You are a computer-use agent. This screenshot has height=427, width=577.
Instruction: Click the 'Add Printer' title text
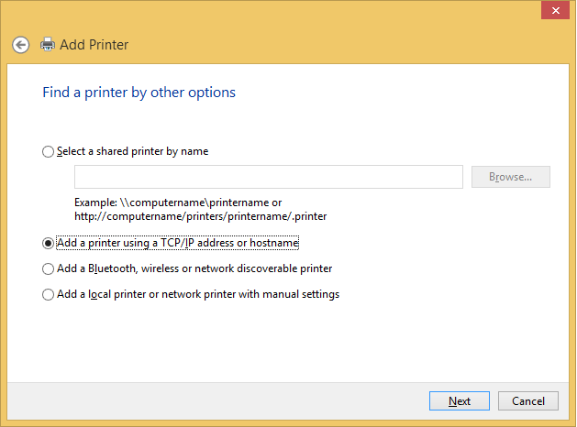click(94, 44)
